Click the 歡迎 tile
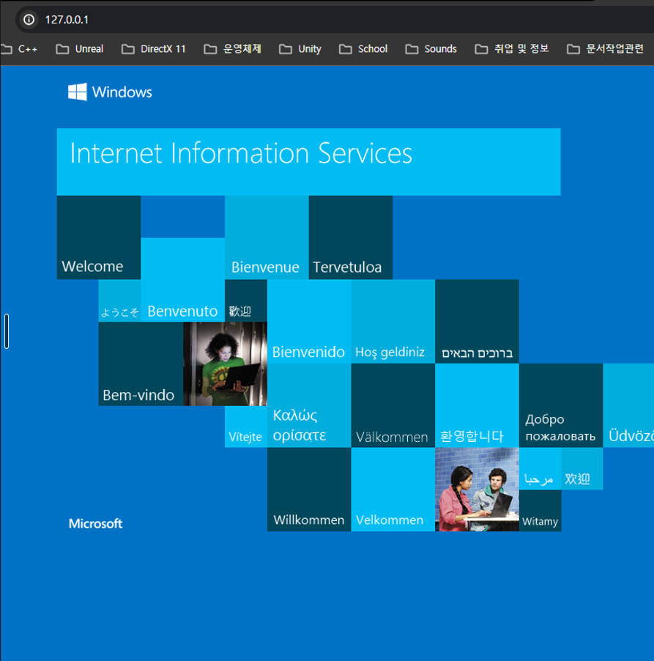 coord(246,300)
